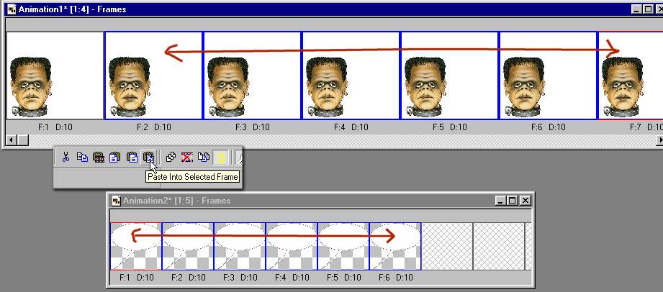Maximize the Animation2 Frames window

(513, 201)
